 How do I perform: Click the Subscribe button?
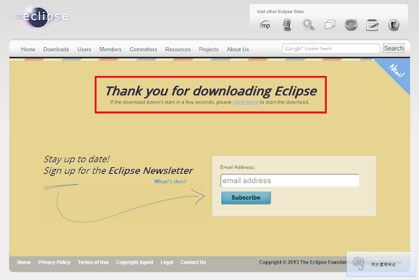(246, 197)
